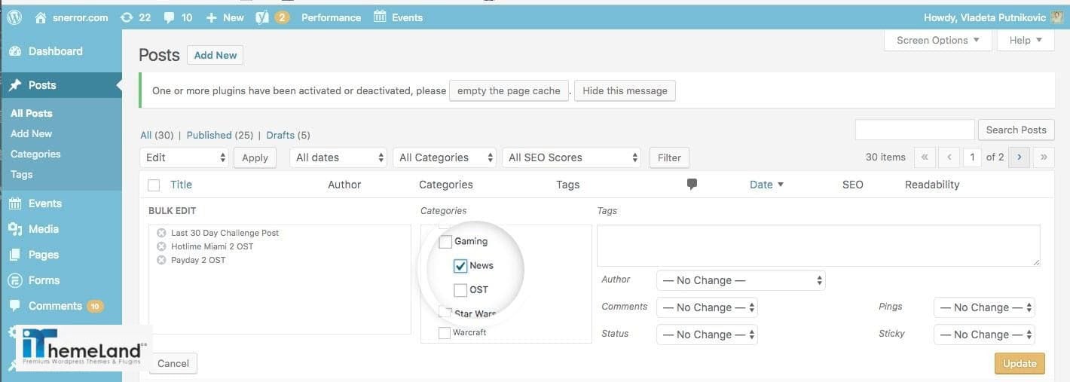Image resolution: width=1070 pixels, height=382 pixels.
Task: Open the Status No Change dropdown
Action: 707,335
